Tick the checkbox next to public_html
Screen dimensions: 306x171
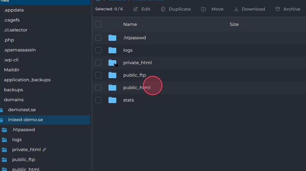(x=98, y=88)
